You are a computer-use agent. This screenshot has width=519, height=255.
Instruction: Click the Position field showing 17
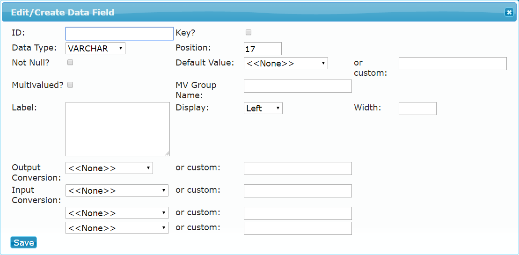263,49
